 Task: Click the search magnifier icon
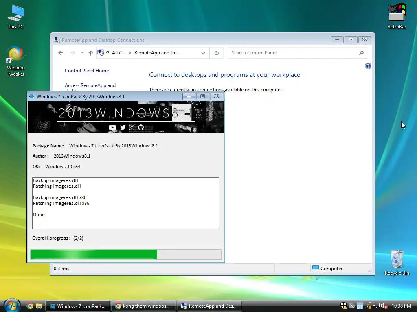361,53
